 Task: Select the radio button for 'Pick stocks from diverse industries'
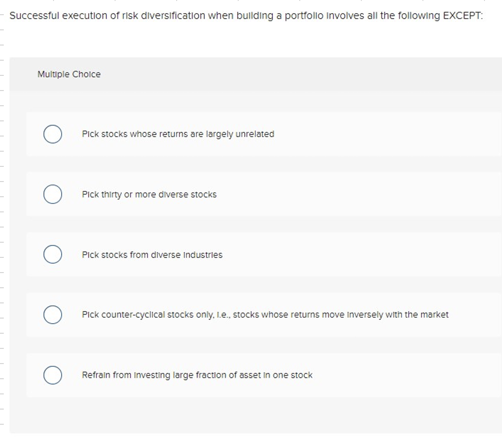pyautogui.click(x=53, y=254)
